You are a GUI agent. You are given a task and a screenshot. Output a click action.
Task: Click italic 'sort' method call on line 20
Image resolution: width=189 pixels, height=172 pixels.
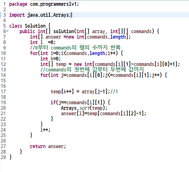(85, 108)
